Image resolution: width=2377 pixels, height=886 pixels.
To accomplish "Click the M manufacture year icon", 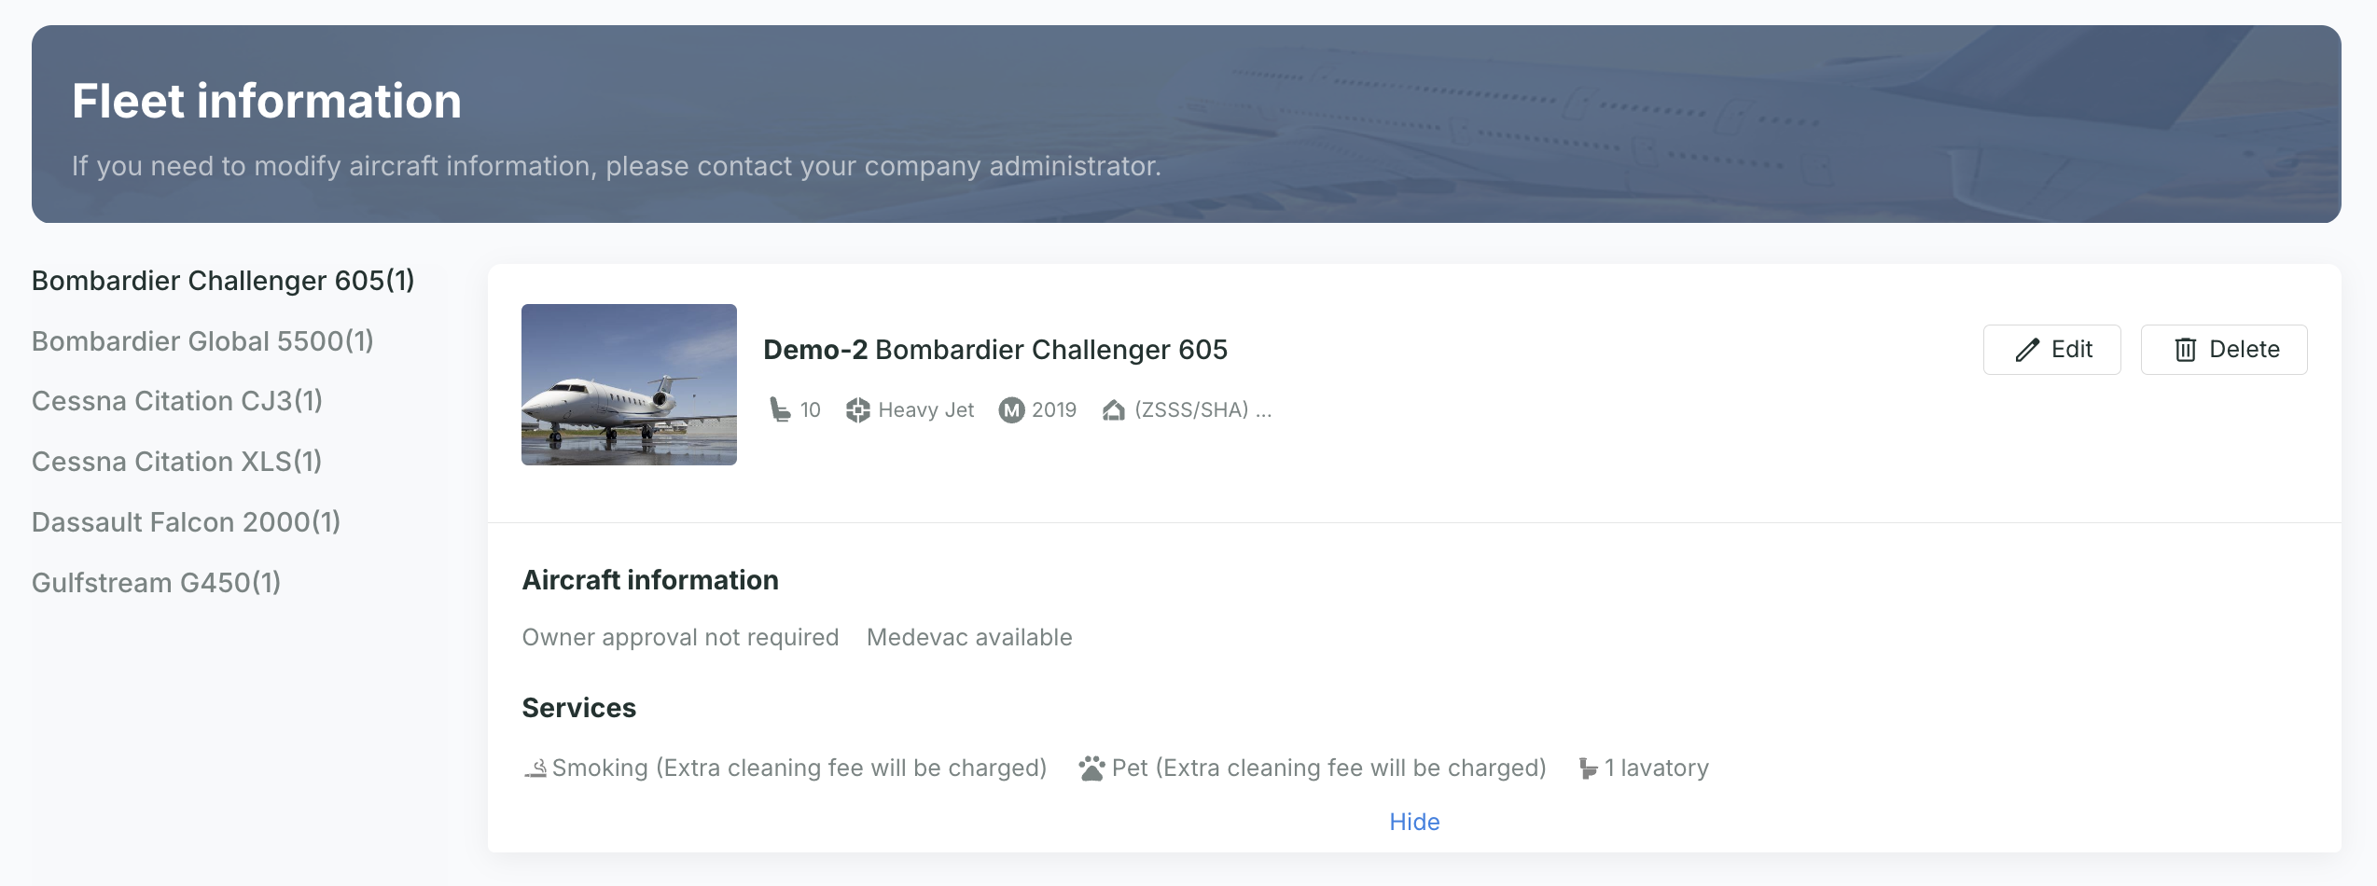I will tap(1011, 409).
